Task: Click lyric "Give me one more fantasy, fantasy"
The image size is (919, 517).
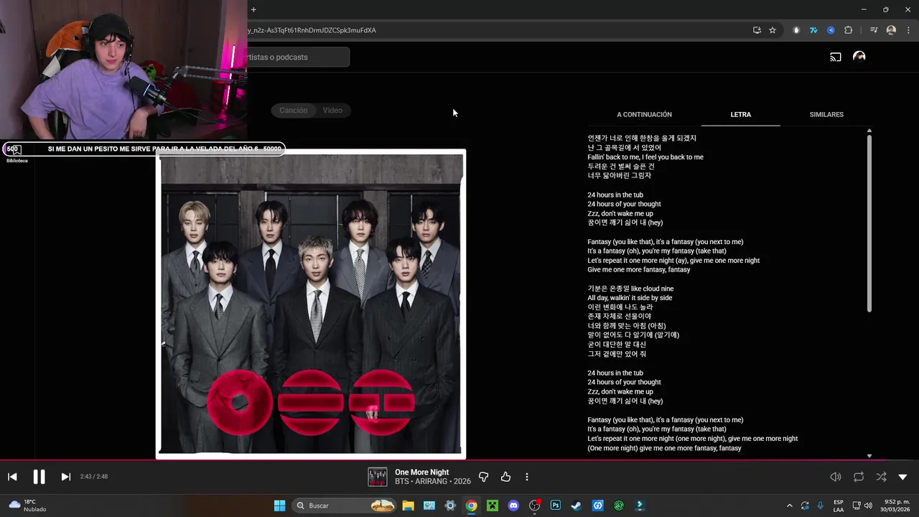Action: coord(639,269)
